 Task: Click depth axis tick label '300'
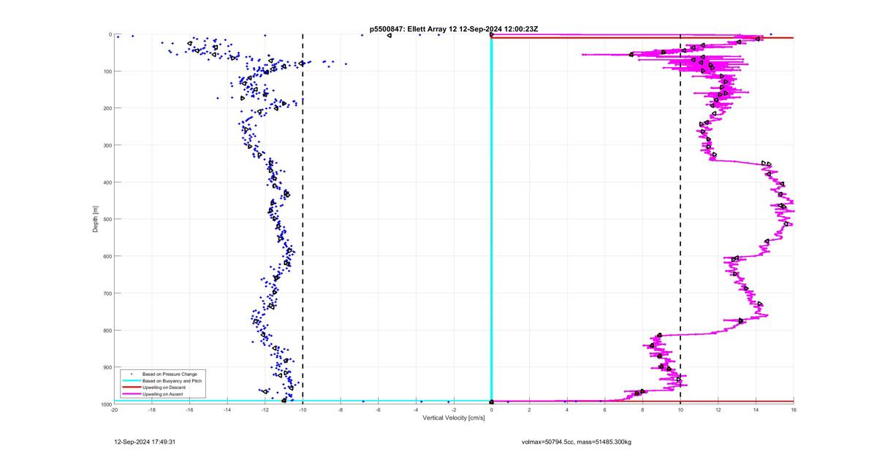[107, 145]
